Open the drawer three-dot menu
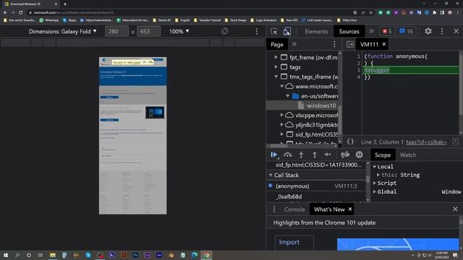This screenshot has height=260, width=463. point(274,209)
